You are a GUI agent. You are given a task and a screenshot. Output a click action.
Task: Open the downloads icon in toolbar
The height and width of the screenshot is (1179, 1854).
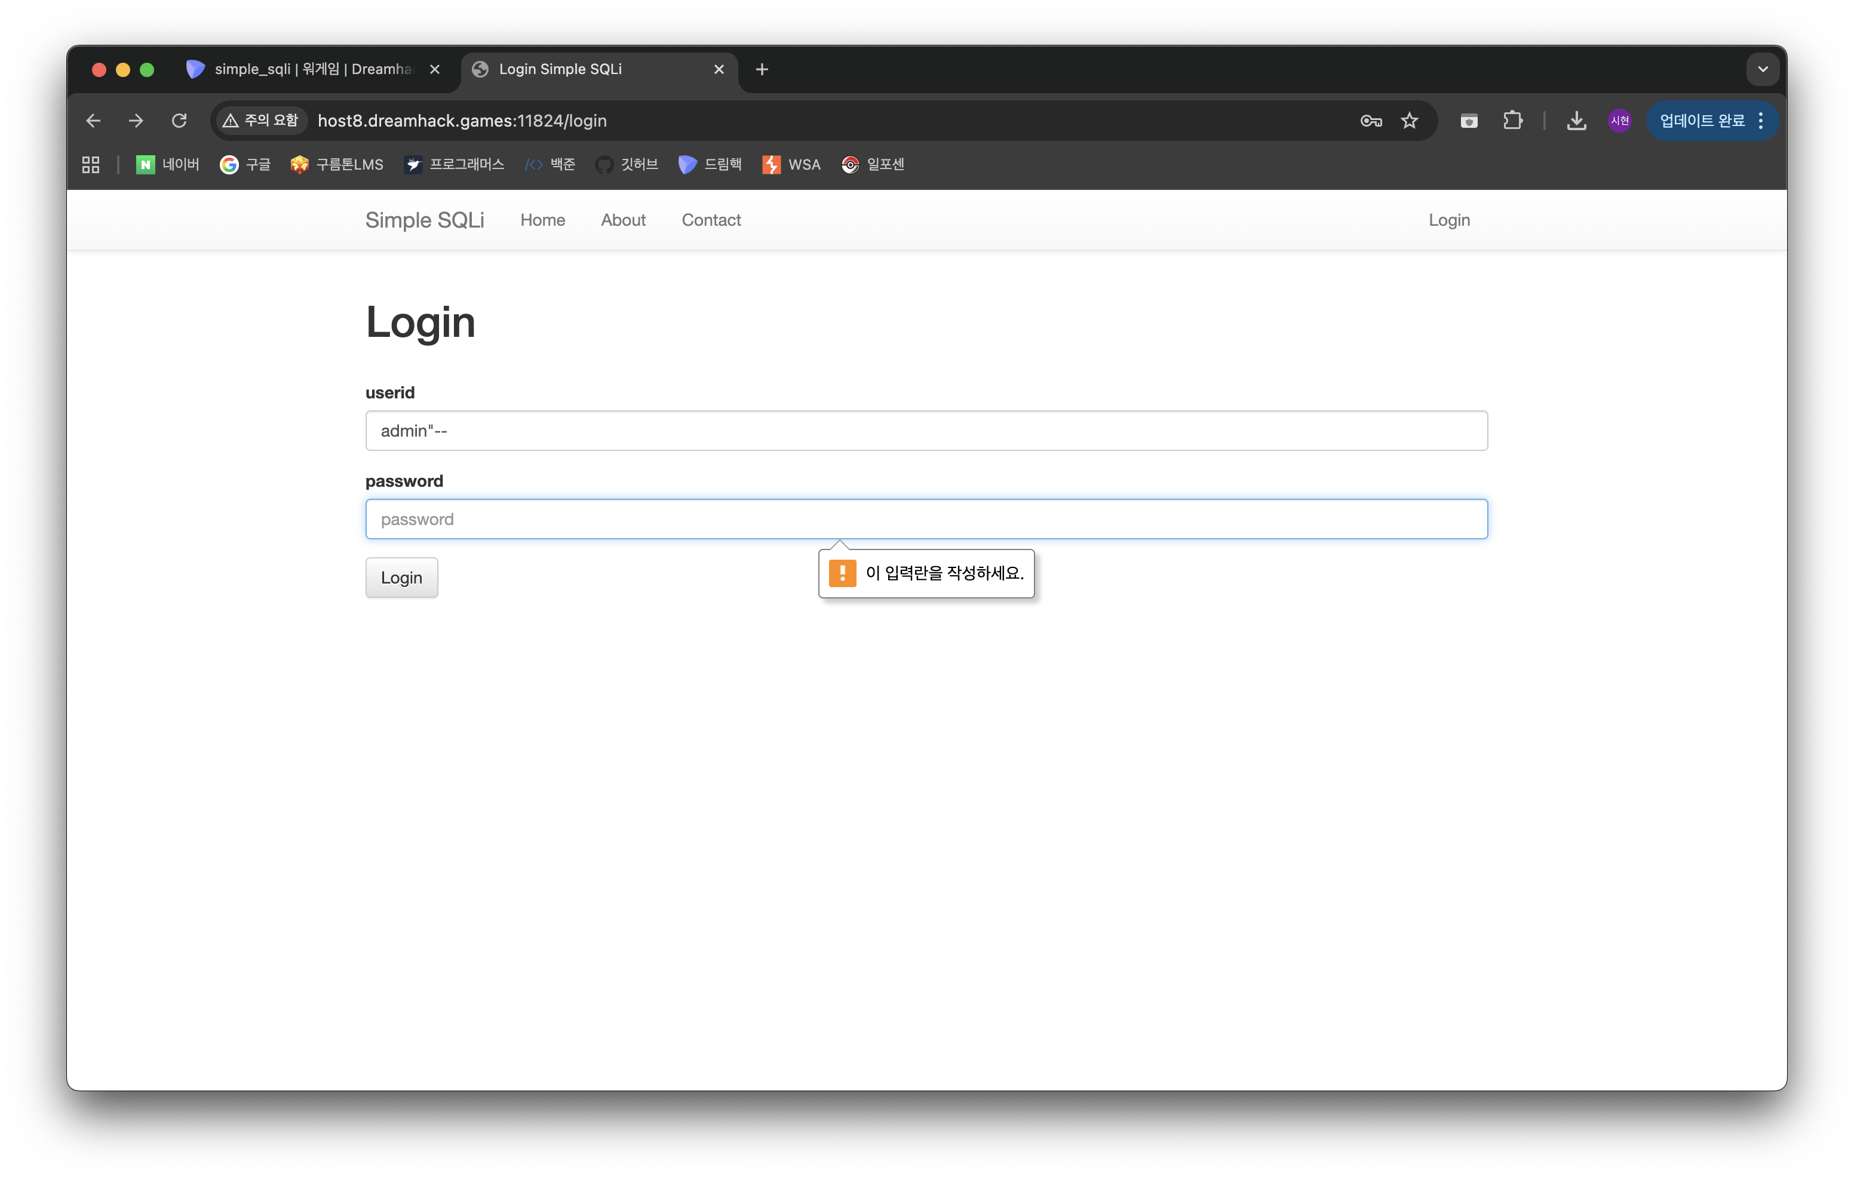click(x=1576, y=121)
